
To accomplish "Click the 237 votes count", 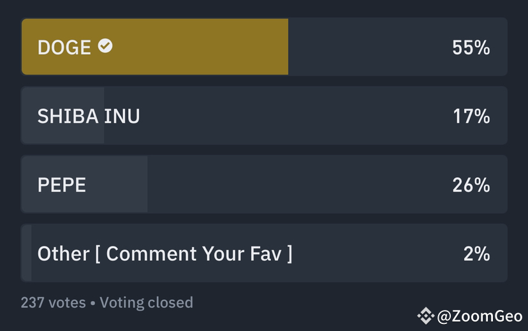I will coord(53,302).
